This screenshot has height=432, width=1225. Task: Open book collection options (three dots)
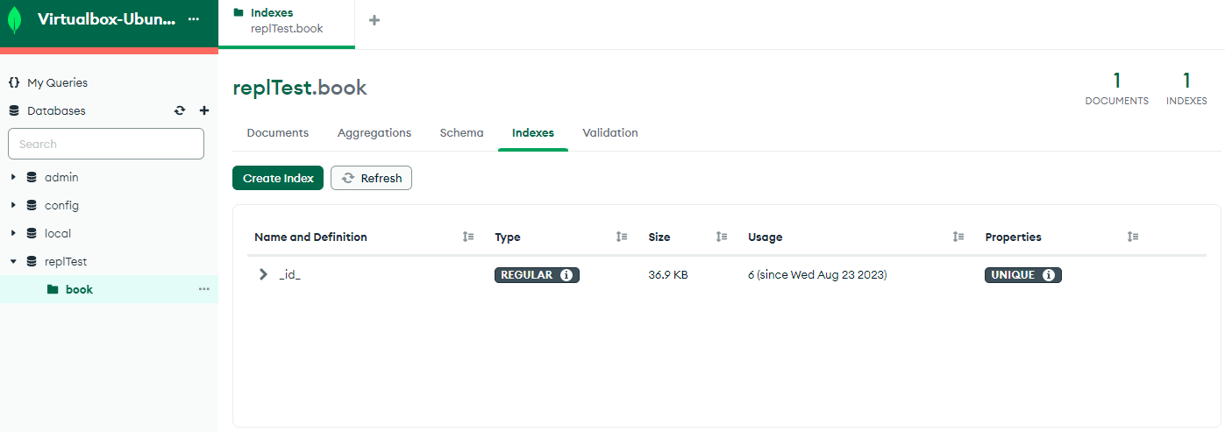point(204,289)
